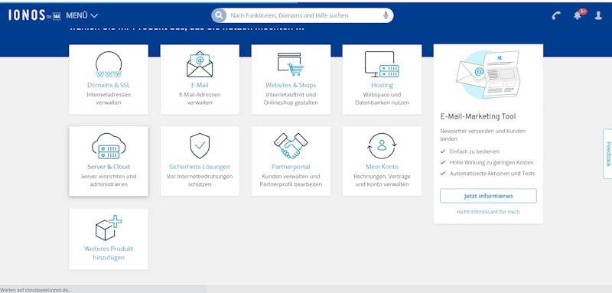This screenshot has height=293, width=612.
Task: Focus the search field 'Nach Funktionen, Domains und Hilfe suchen'
Action: 302,15
